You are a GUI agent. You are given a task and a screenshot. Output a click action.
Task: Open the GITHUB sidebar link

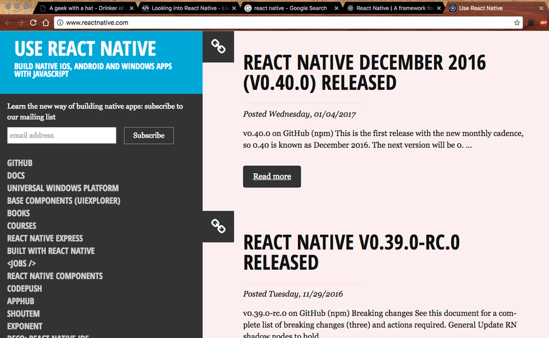19,163
